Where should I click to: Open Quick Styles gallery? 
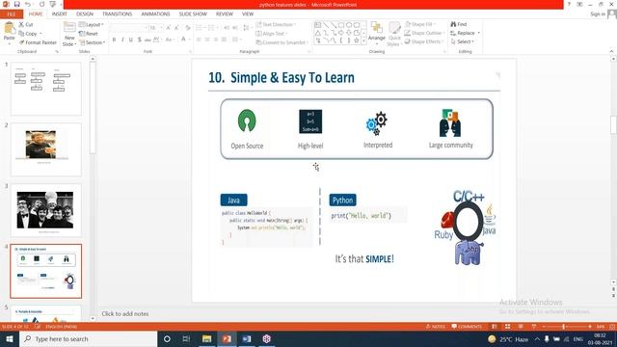coord(394,35)
